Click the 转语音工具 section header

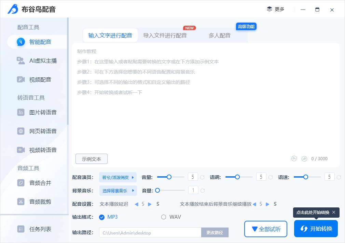pos(31,98)
